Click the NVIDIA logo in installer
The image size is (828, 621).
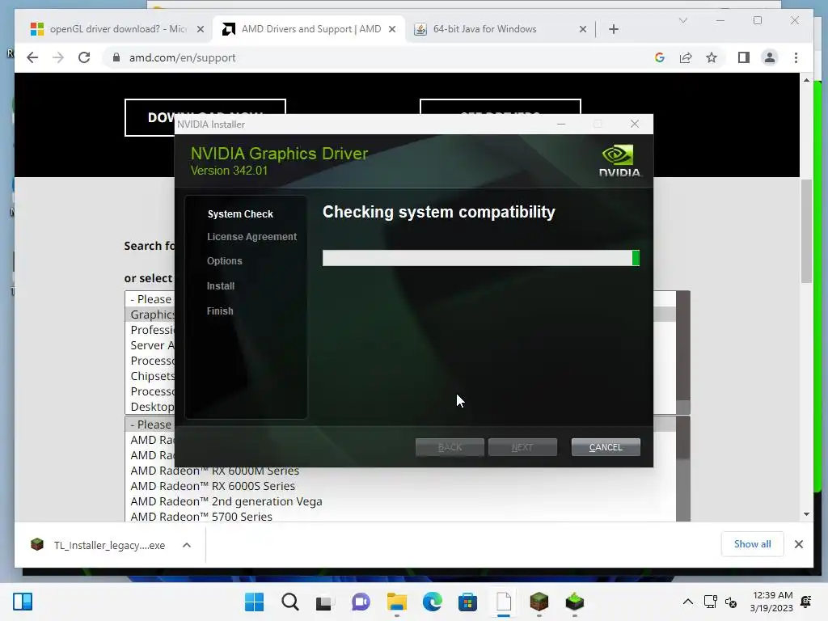tap(619, 161)
